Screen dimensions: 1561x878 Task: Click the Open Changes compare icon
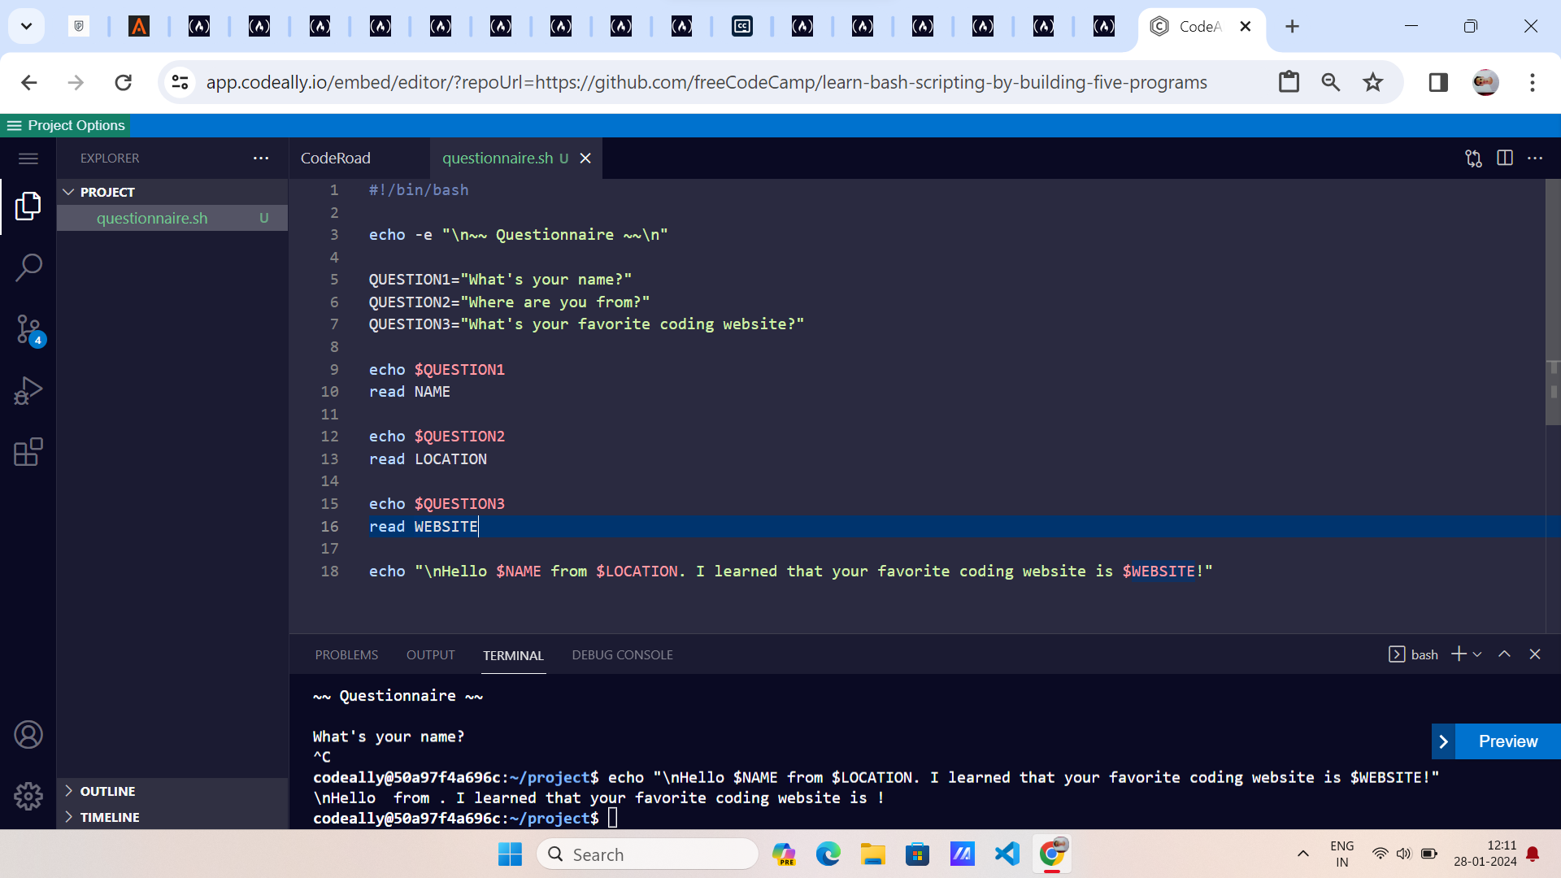pos(1473,158)
